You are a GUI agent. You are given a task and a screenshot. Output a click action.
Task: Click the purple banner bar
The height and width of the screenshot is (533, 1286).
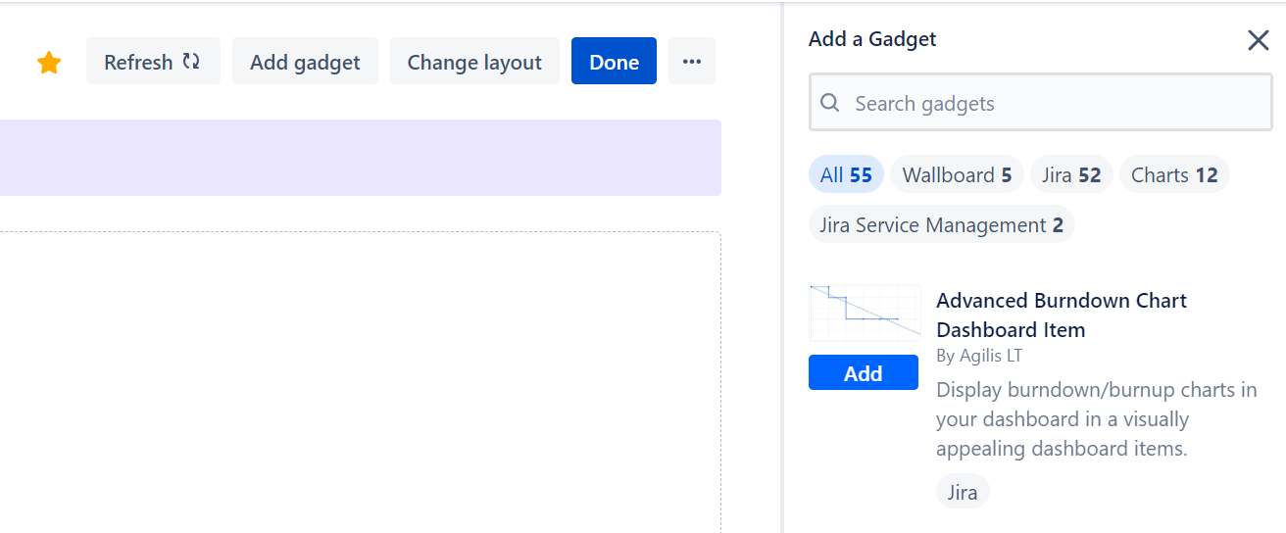point(360,158)
